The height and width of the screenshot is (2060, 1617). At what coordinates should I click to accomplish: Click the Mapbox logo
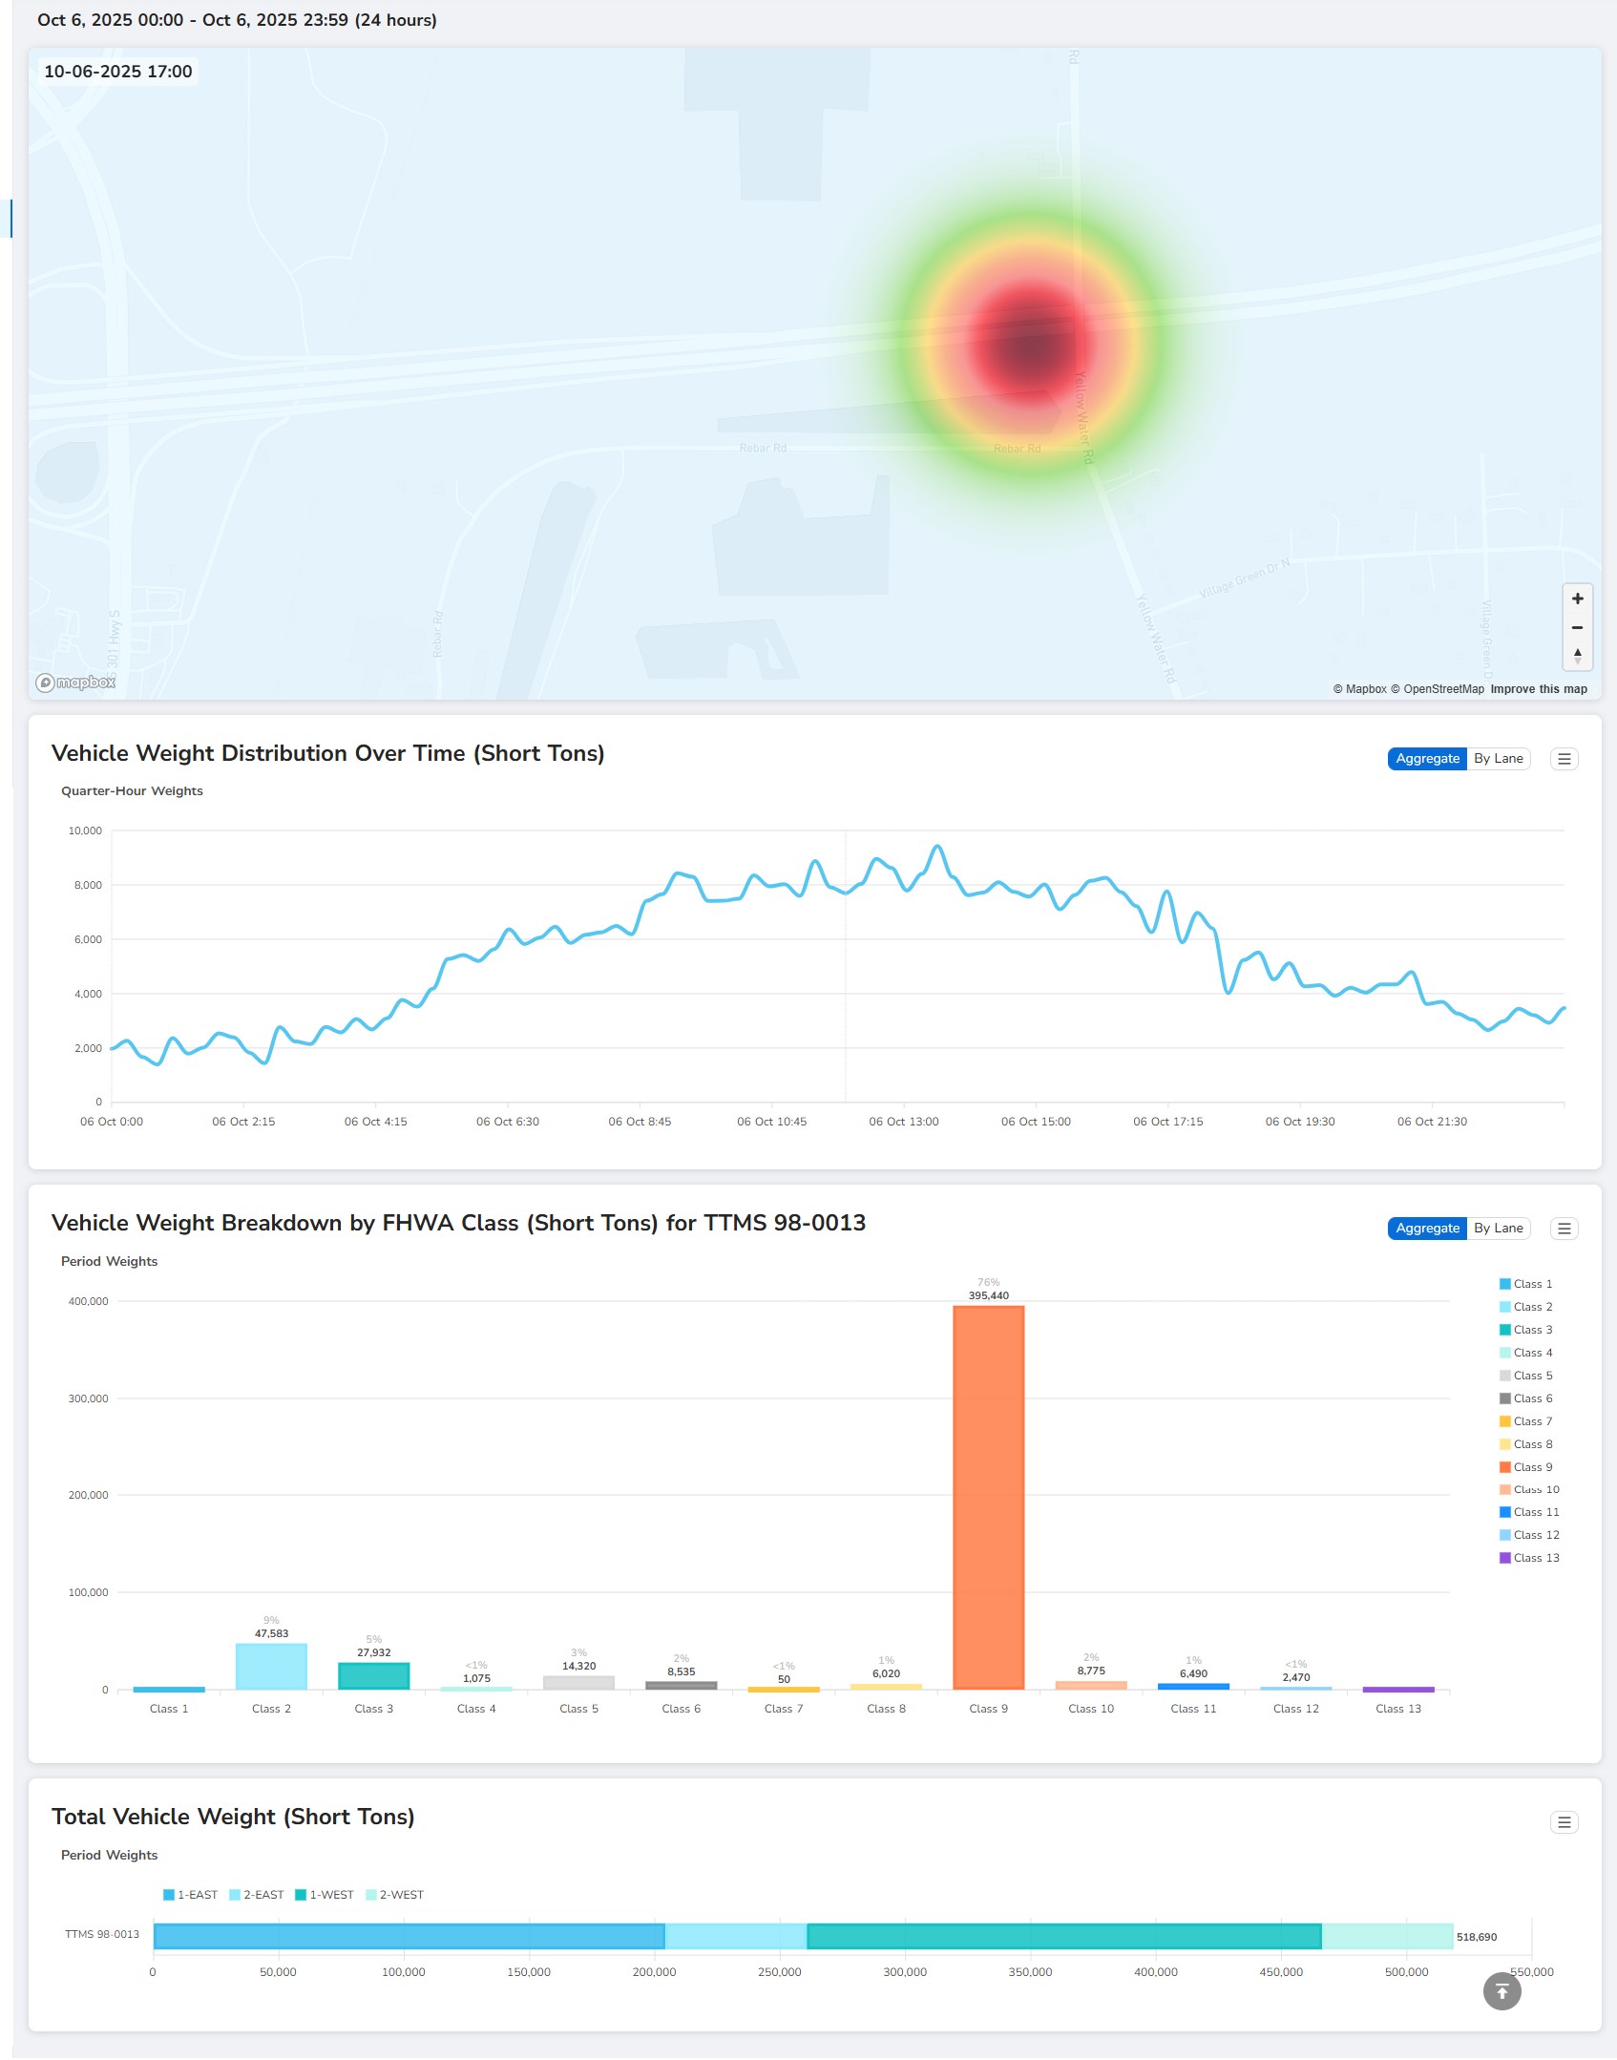tap(76, 683)
